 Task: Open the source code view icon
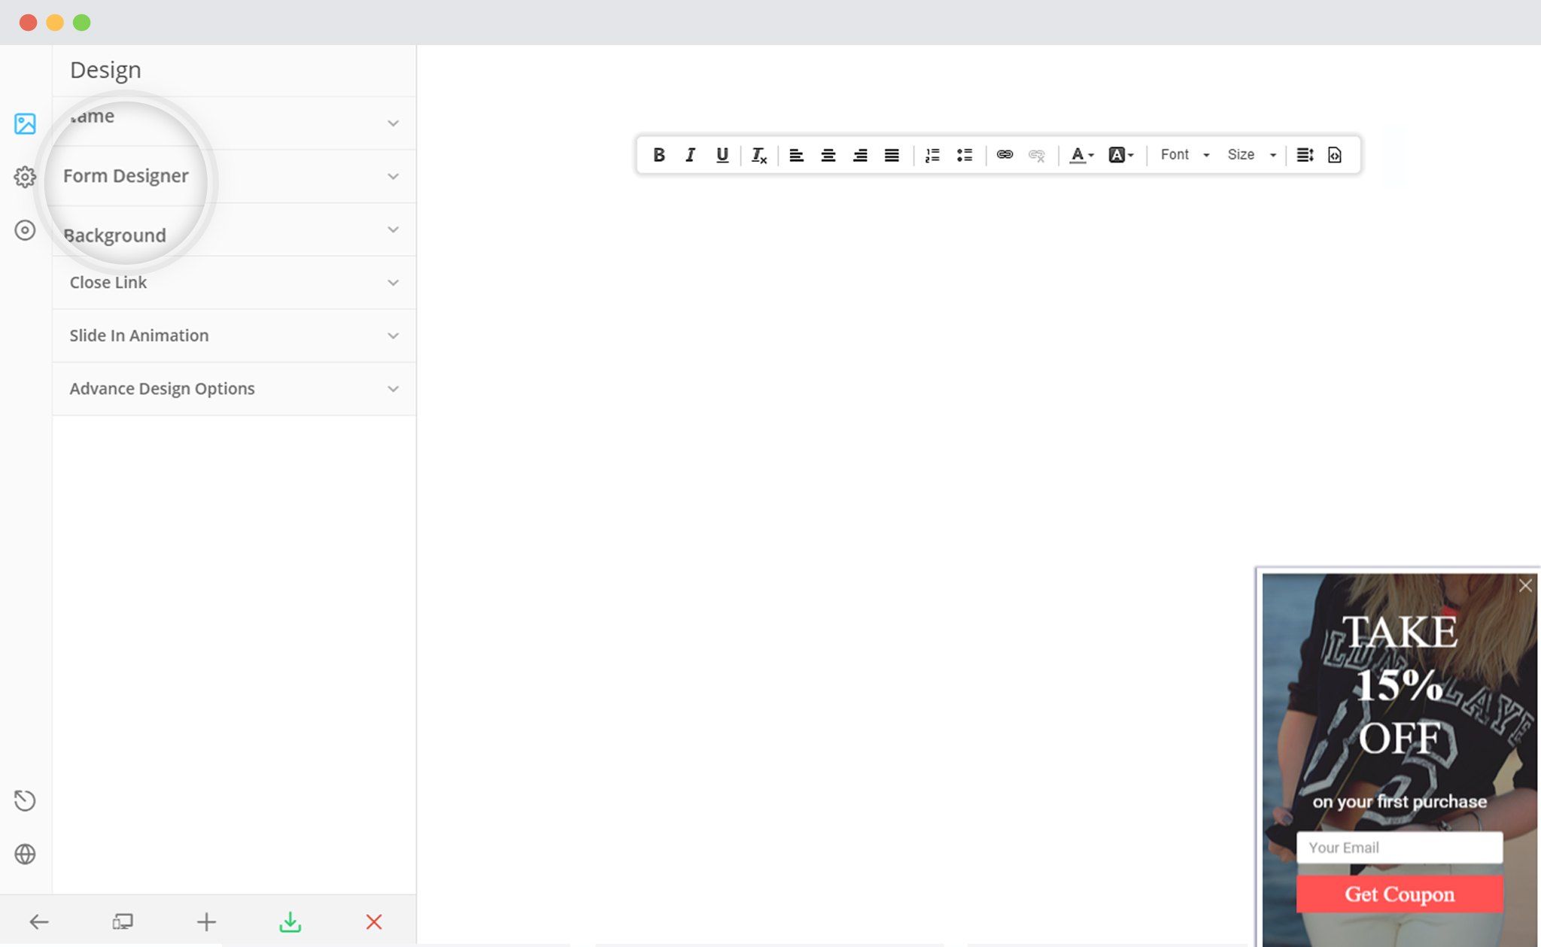click(1334, 155)
